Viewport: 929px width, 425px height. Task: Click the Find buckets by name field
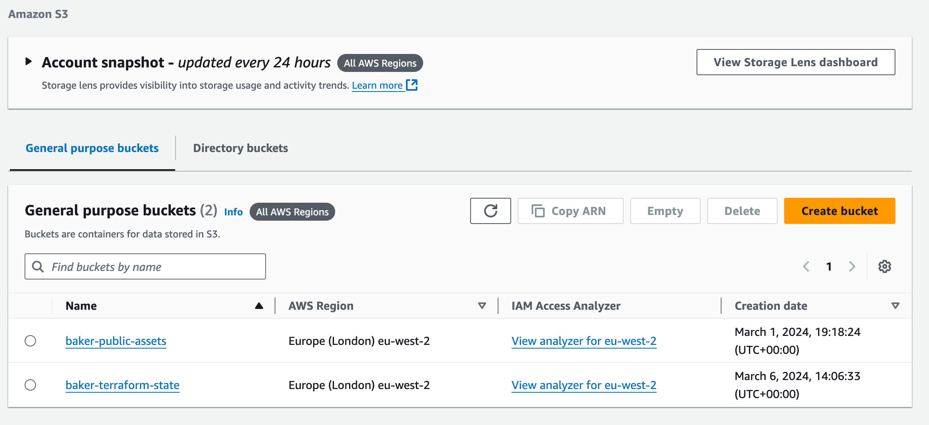156,266
